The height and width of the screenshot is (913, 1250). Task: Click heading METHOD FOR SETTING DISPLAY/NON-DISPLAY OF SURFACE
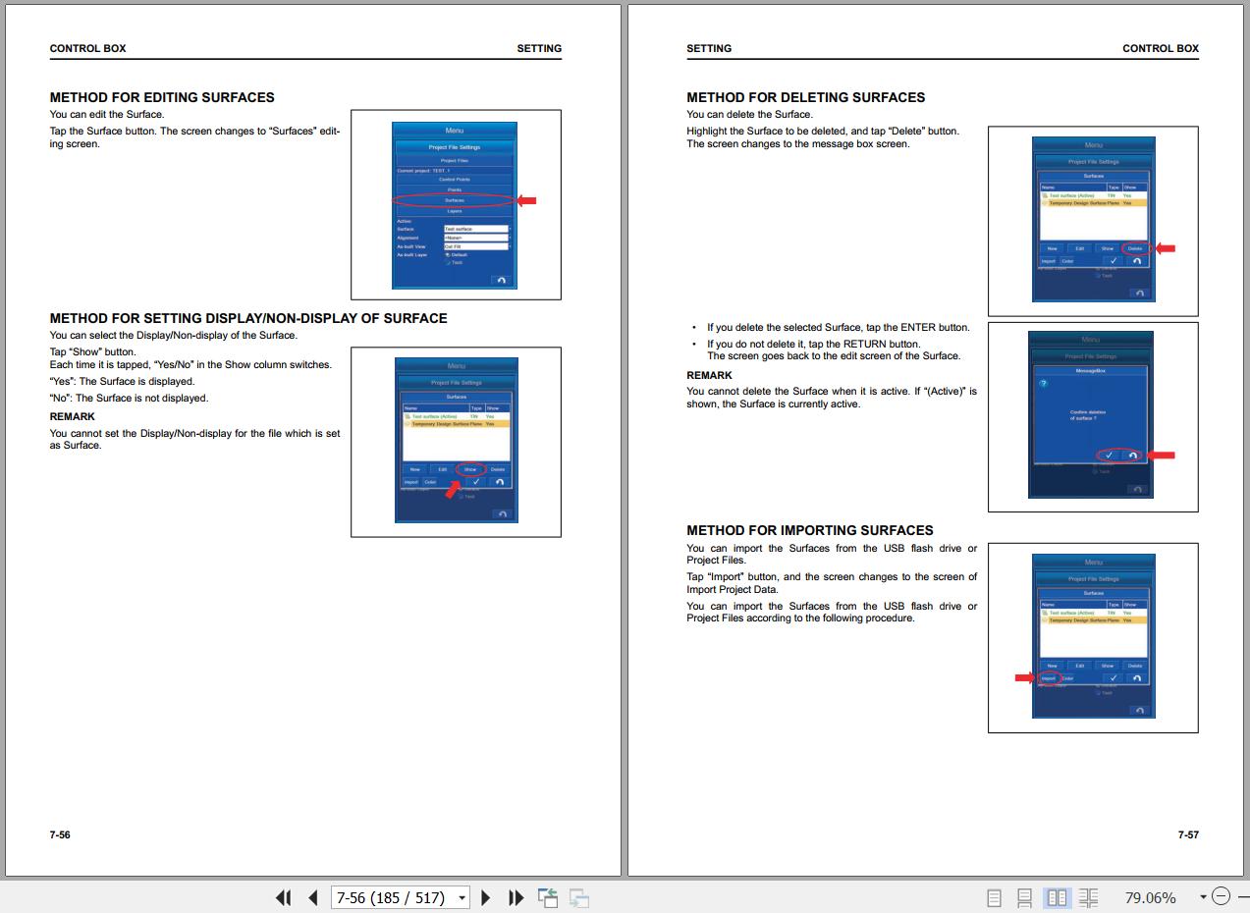[x=248, y=318]
